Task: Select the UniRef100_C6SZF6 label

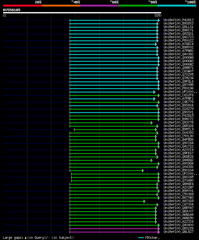Action: (178, 95)
